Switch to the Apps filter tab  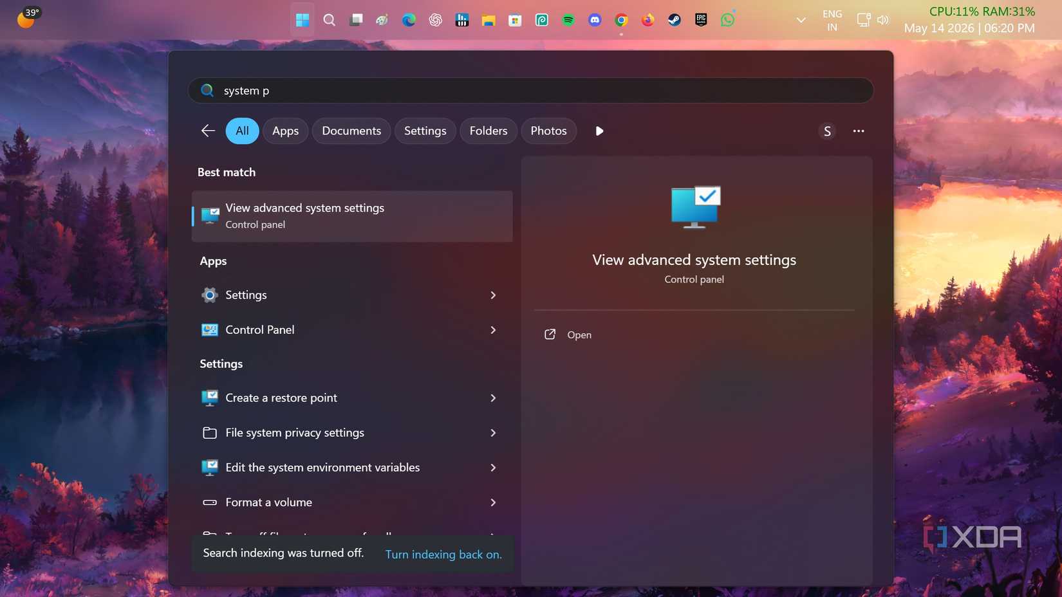pos(285,131)
